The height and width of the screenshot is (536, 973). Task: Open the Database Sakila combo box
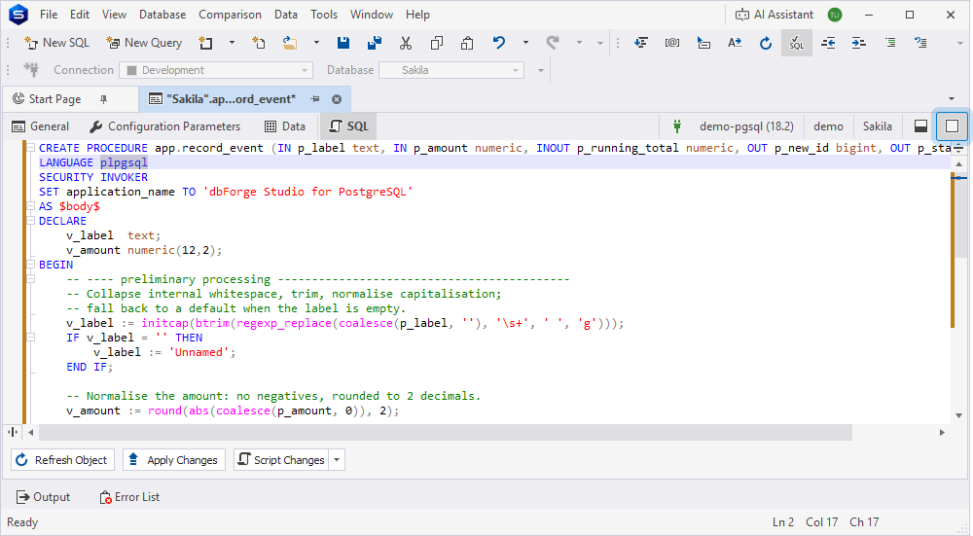pos(451,70)
